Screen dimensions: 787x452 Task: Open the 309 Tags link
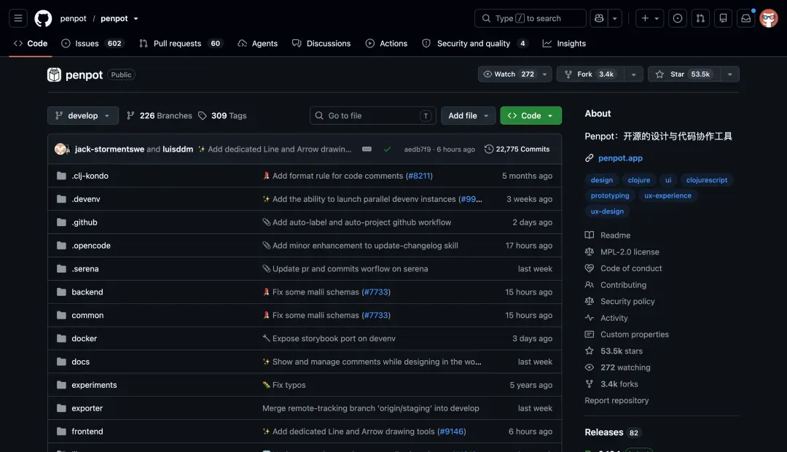[222, 115]
